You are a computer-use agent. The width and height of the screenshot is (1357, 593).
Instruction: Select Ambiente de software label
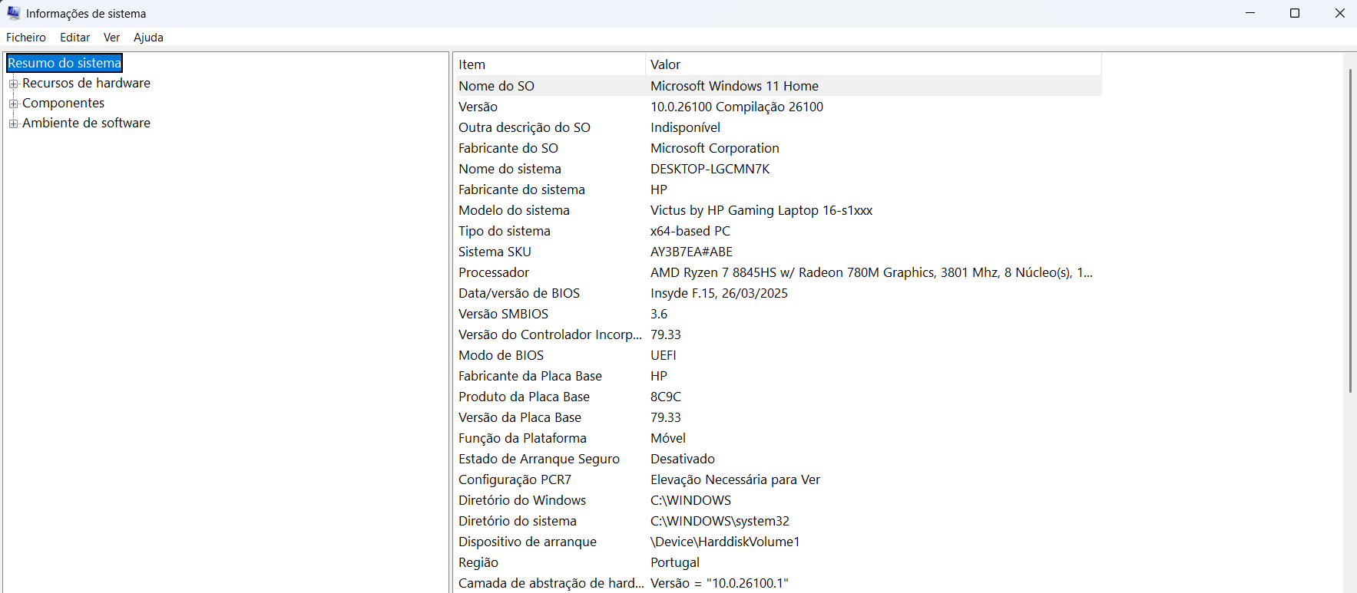tap(86, 123)
